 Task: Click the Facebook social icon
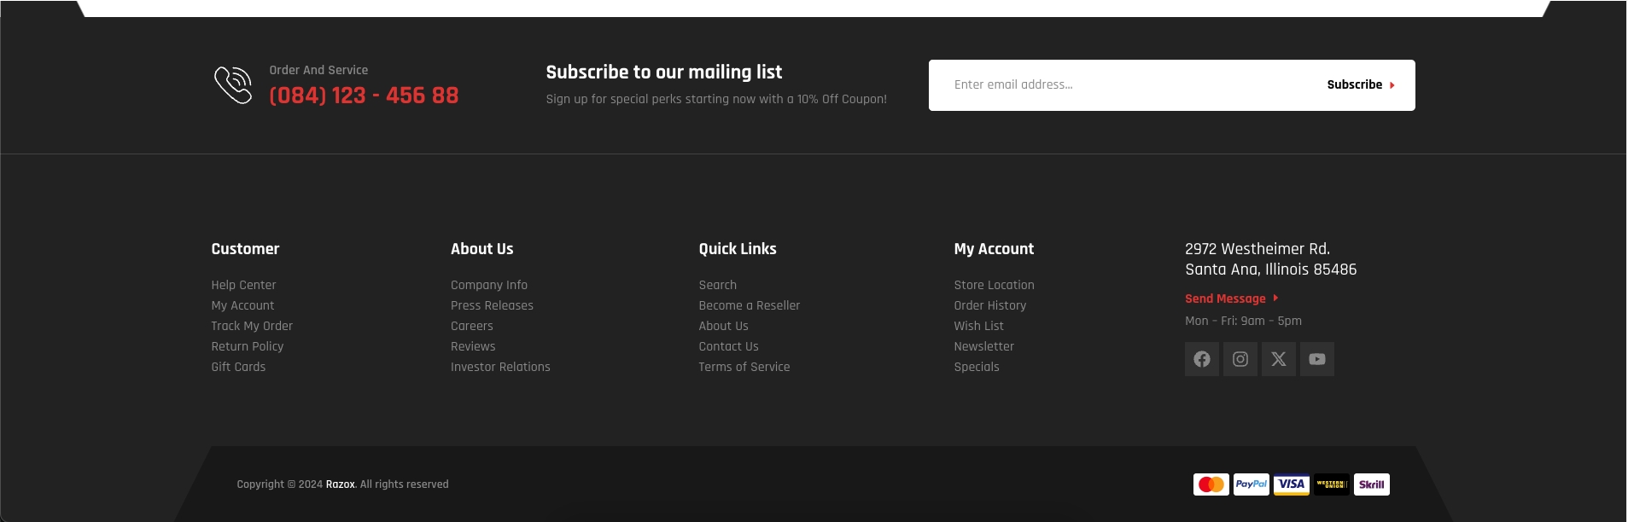tap(1201, 359)
